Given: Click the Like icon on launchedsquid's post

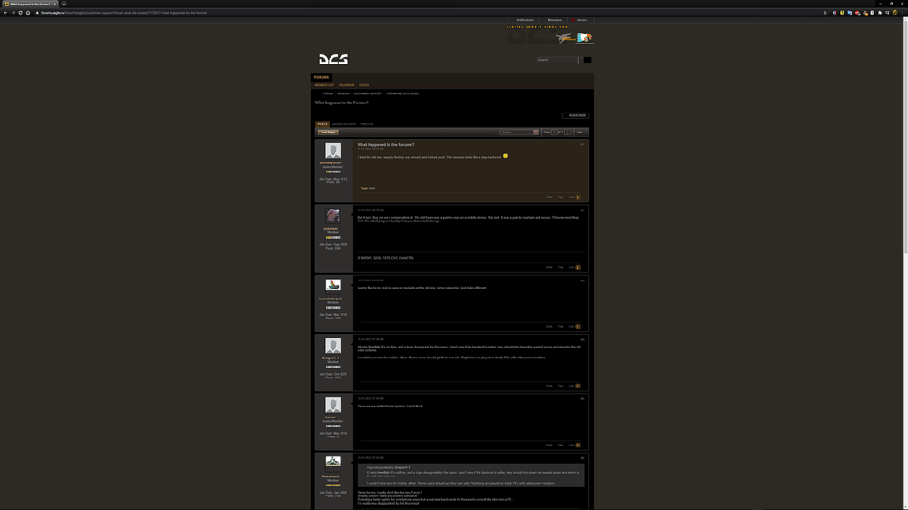Looking at the screenshot, I should 577,327.
